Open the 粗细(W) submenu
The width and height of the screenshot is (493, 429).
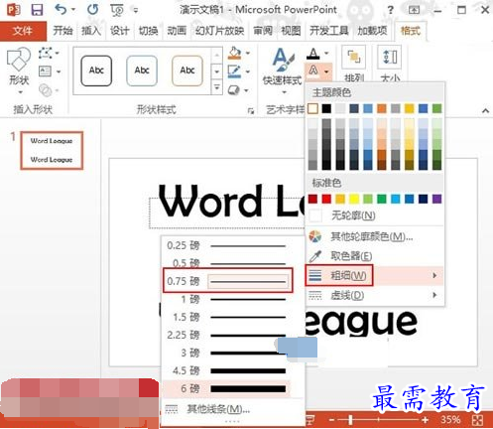375,275
